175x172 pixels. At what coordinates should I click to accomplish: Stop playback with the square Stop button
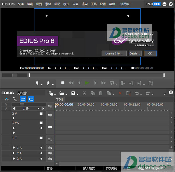[x=63, y=83]
